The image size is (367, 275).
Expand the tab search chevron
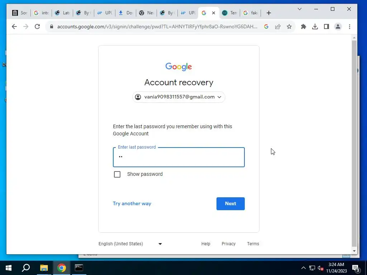[299, 9]
